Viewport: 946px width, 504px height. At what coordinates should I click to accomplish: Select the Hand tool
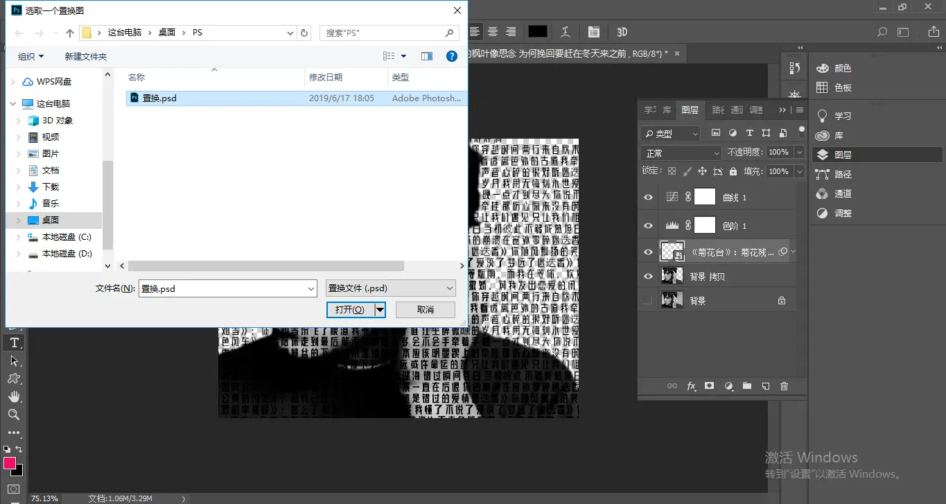click(14, 397)
